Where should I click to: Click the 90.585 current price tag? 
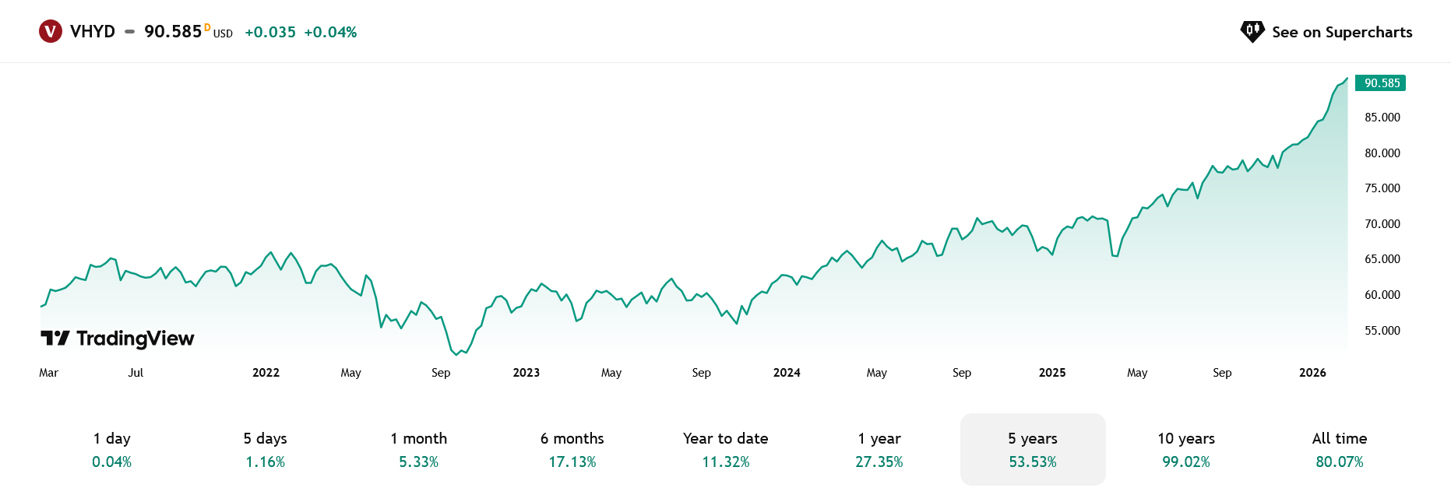click(1381, 82)
